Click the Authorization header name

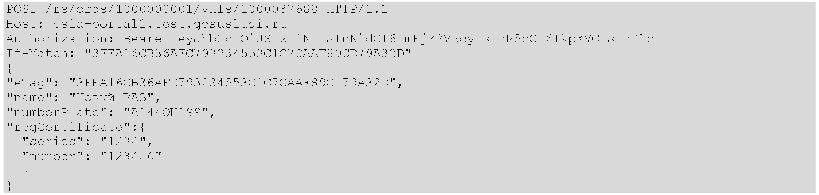pyautogui.click(x=61, y=39)
